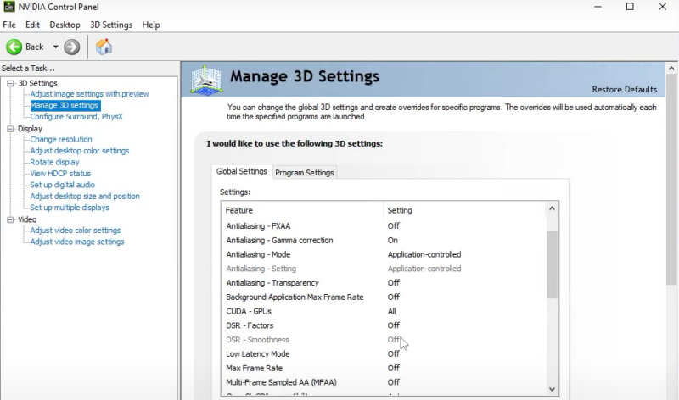This screenshot has width=679, height=400.
Task: Collapse the Video tree node
Action: (10, 219)
